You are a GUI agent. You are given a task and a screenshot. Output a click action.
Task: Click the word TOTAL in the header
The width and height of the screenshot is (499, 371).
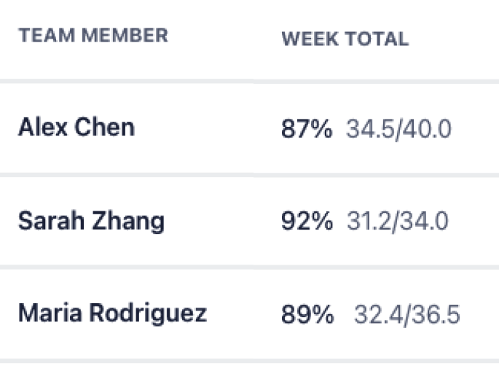(x=377, y=39)
